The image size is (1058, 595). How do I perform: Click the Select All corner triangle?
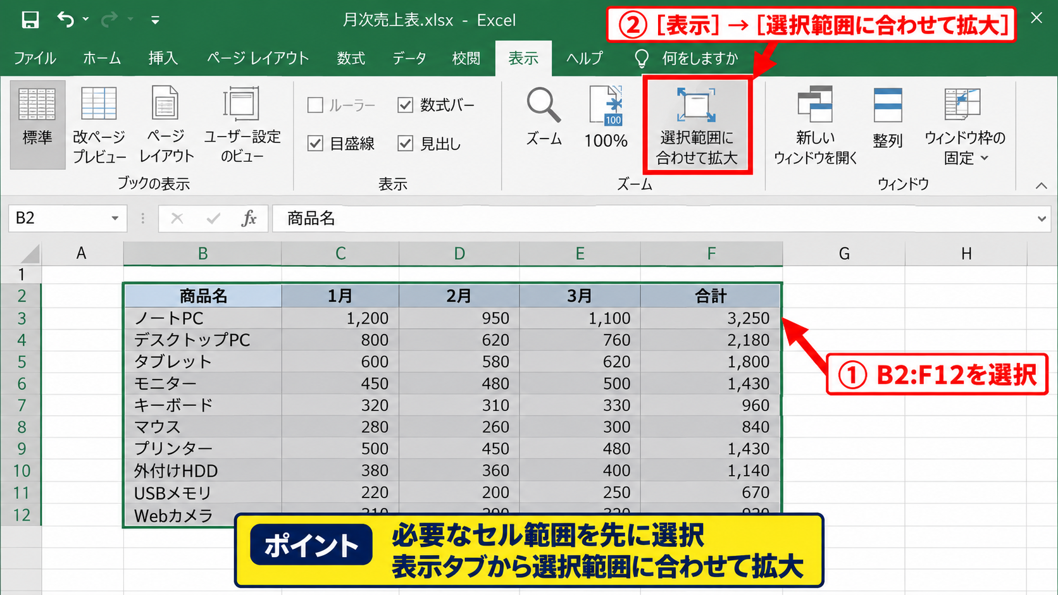tap(29, 254)
